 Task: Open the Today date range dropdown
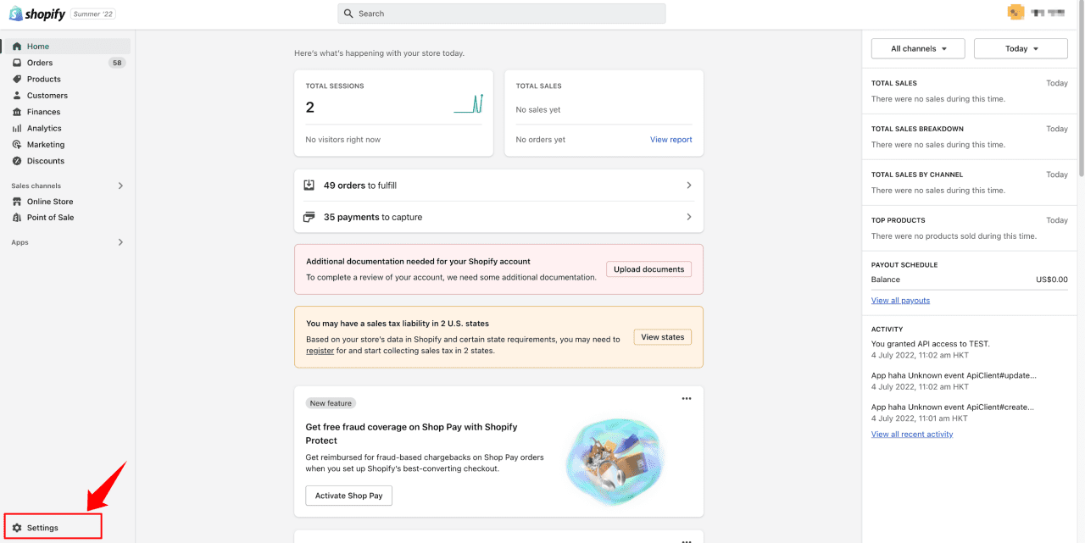click(x=1021, y=48)
